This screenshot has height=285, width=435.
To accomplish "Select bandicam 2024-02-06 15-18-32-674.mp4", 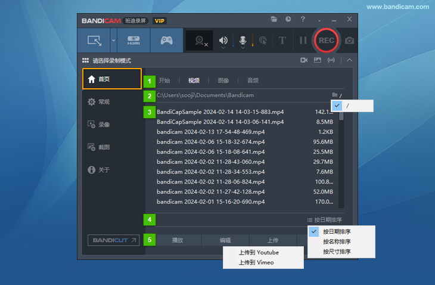I will point(211,142).
